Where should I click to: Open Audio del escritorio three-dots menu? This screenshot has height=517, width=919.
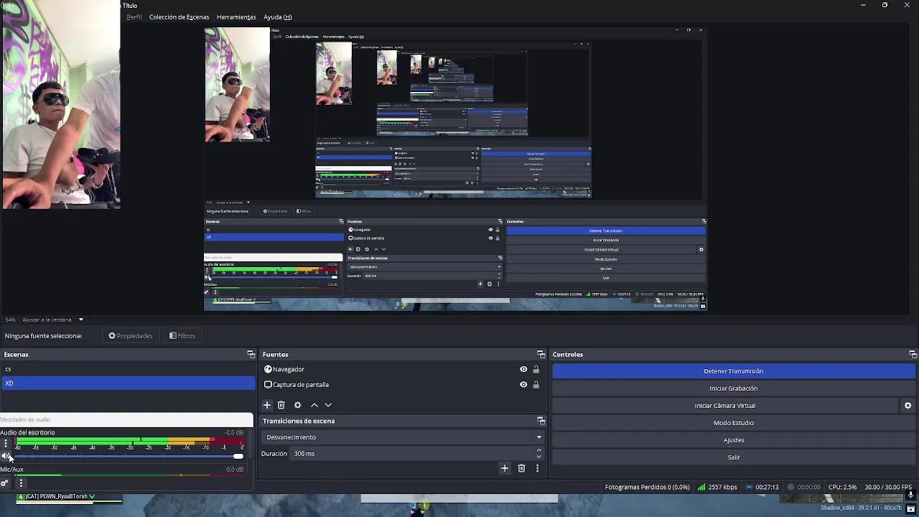[x=6, y=443]
